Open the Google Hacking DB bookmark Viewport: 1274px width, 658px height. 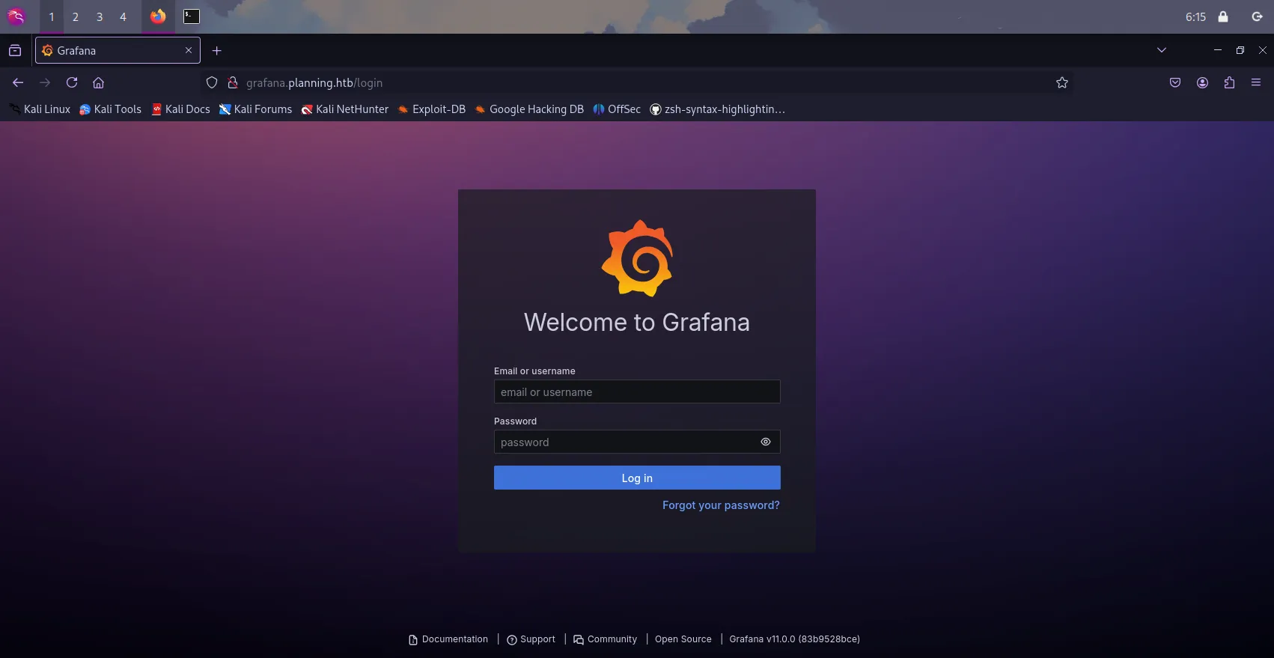pos(529,109)
